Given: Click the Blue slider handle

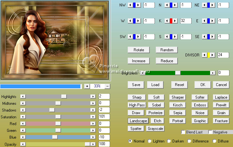Looking at the screenshot, I should tap(55, 137).
